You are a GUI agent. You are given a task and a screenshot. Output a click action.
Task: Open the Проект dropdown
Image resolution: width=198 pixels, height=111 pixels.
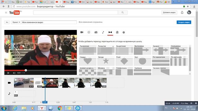click(x=16, y=22)
